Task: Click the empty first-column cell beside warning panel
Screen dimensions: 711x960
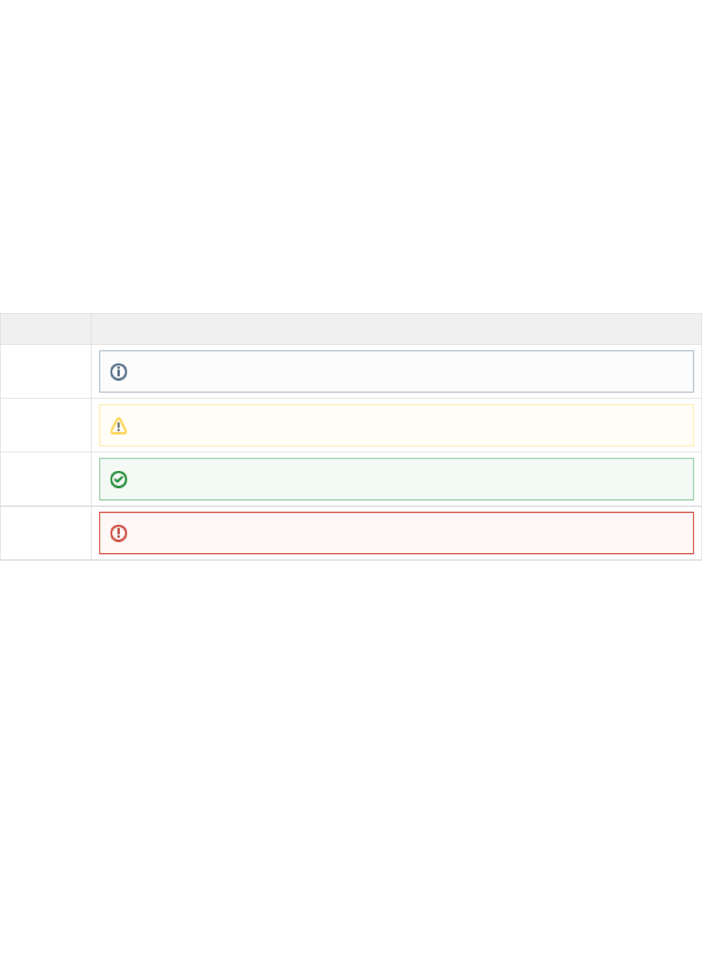Action: click(45, 426)
